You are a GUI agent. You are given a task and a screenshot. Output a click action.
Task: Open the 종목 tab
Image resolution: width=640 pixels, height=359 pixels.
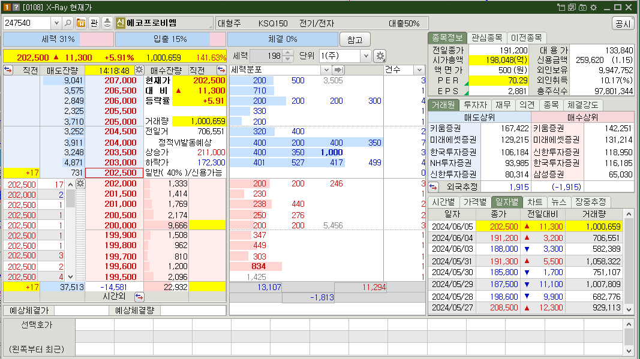(551, 105)
